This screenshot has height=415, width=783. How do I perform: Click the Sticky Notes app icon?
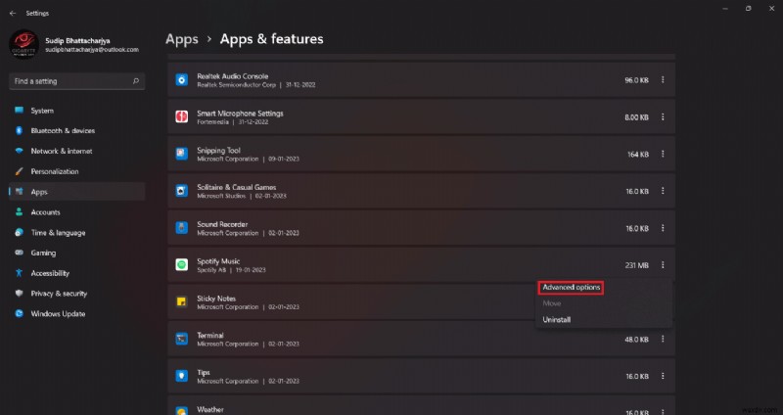pyautogui.click(x=182, y=301)
